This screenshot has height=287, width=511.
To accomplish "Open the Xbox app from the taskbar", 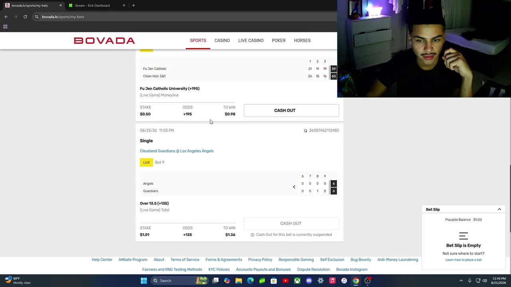I will pyautogui.click(x=297, y=281).
